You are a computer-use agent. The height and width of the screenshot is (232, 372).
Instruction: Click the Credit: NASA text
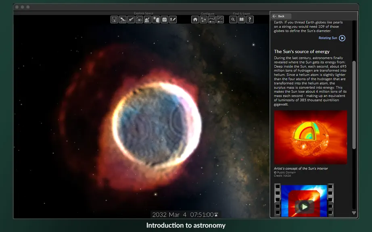(282, 176)
